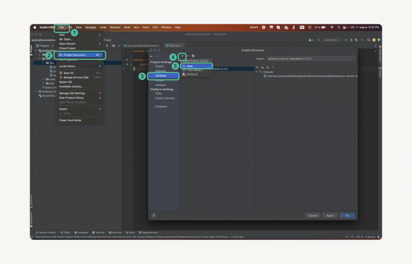Select Invalidate Caches... menu item
412x264 pixels.
[x=80, y=87]
